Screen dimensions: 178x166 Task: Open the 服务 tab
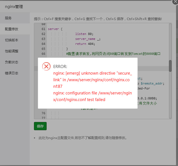pyautogui.click(x=9, y=18)
